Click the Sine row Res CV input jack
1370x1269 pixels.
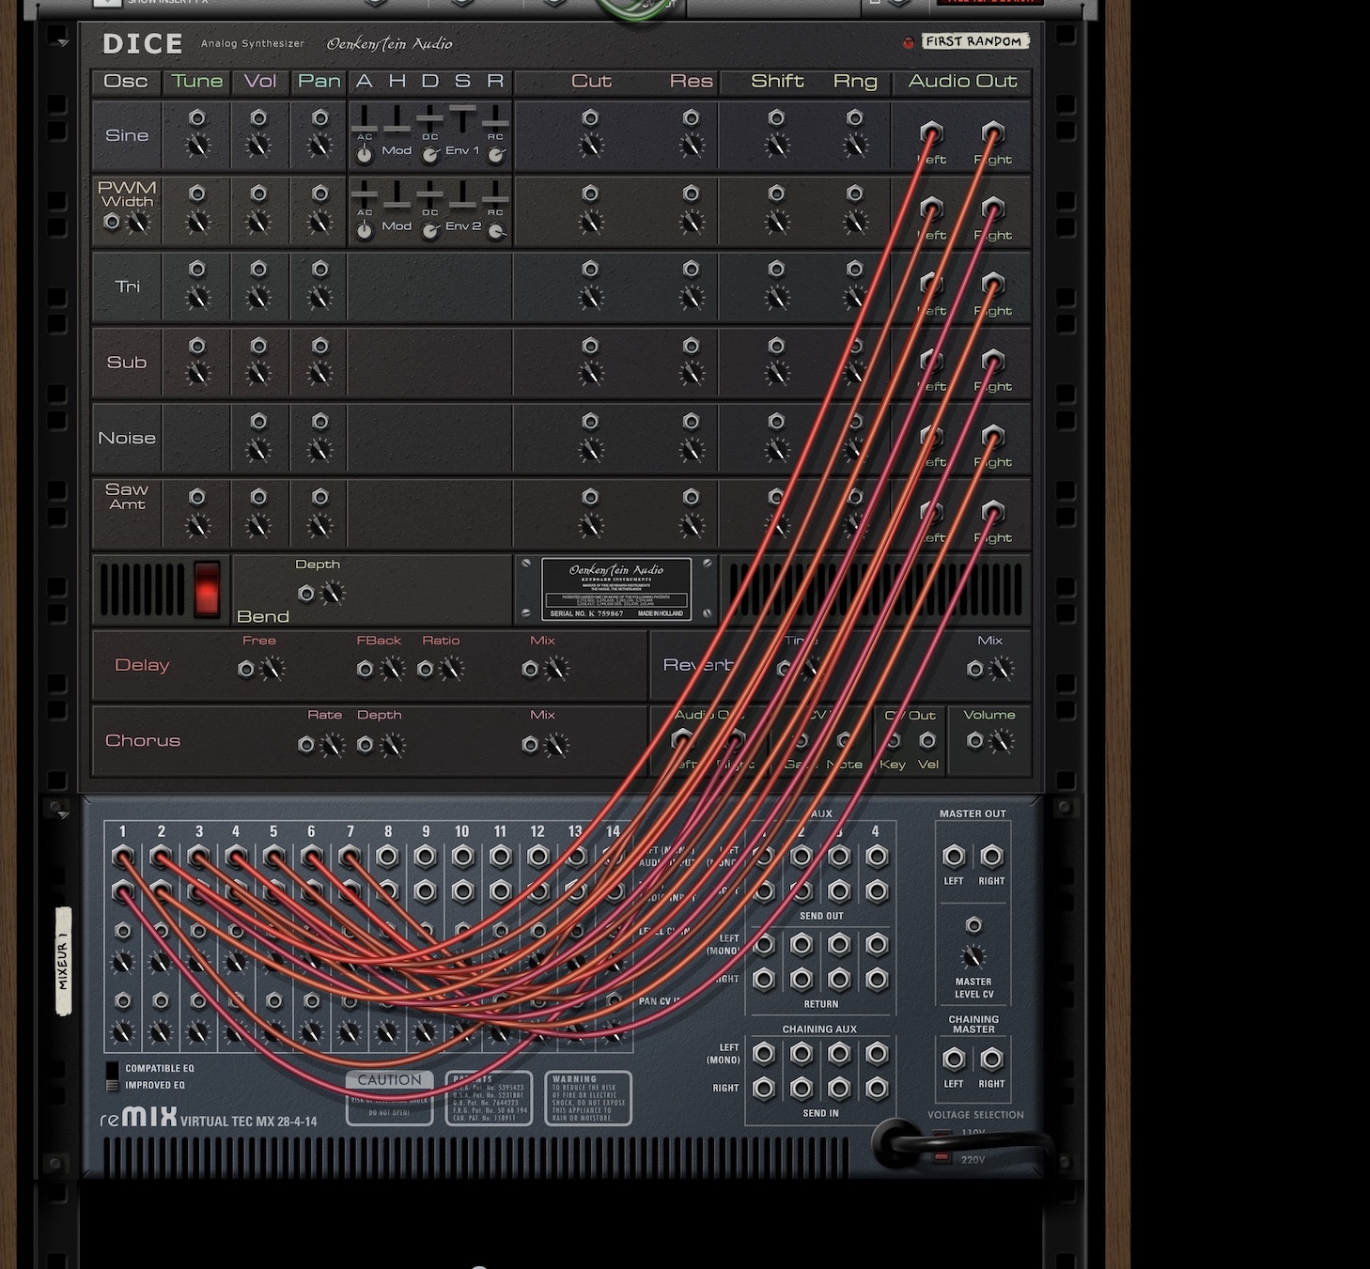(x=691, y=117)
